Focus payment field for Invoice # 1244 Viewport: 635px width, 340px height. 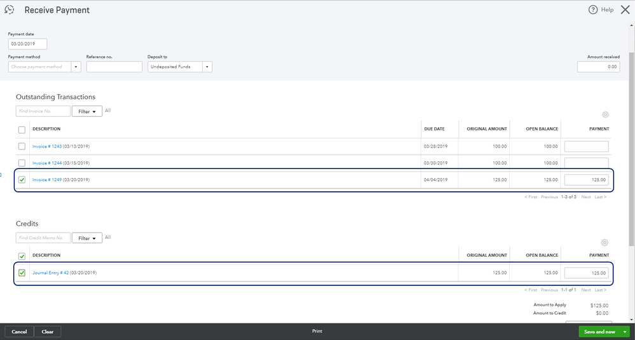[x=587, y=163]
